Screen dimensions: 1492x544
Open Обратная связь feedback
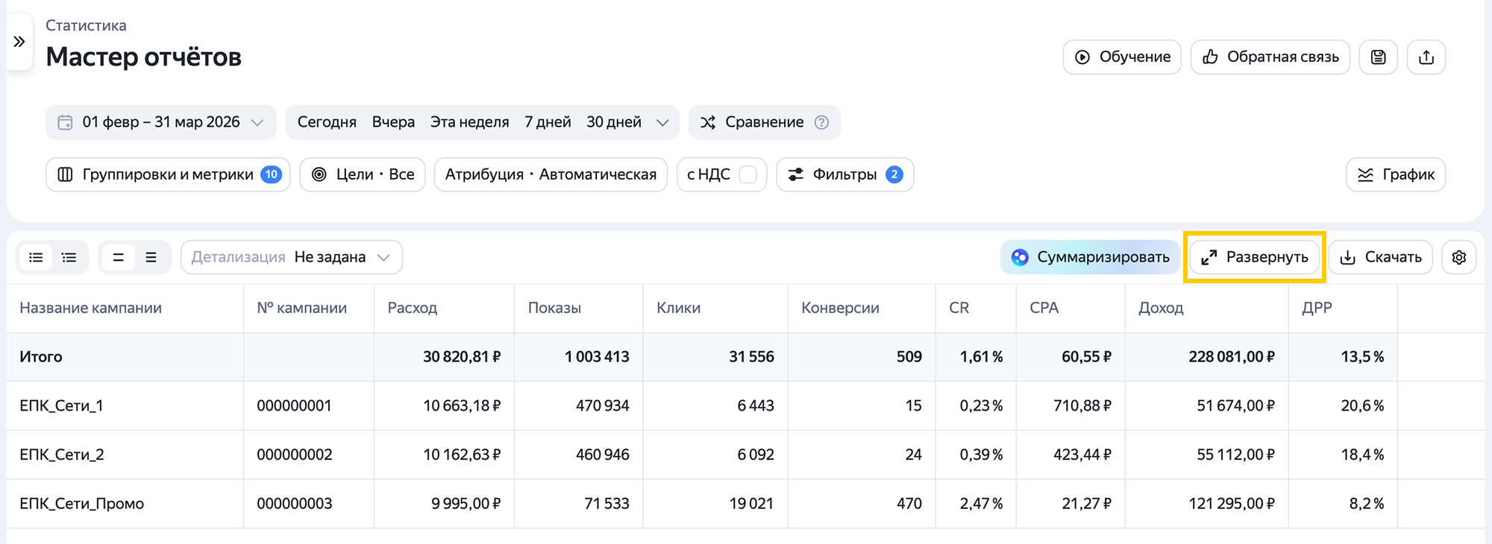click(x=1270, y=57)
